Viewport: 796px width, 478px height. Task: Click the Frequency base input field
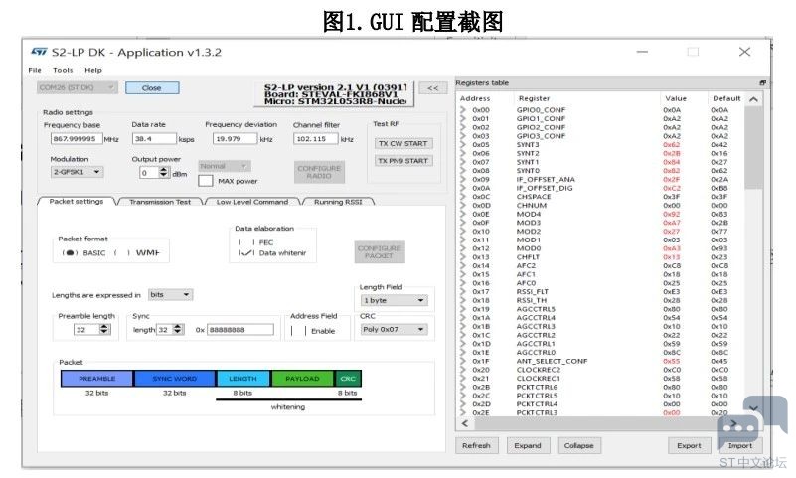(77, 138)
